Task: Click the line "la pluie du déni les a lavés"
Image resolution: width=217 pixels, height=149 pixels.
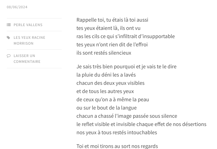Action: point(107,75)
